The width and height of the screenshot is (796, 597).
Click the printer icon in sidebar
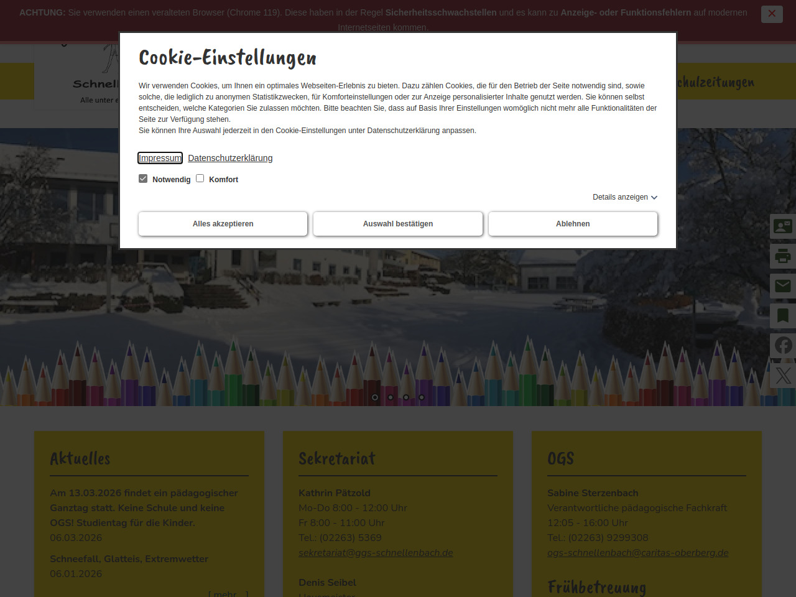[782, 256]
